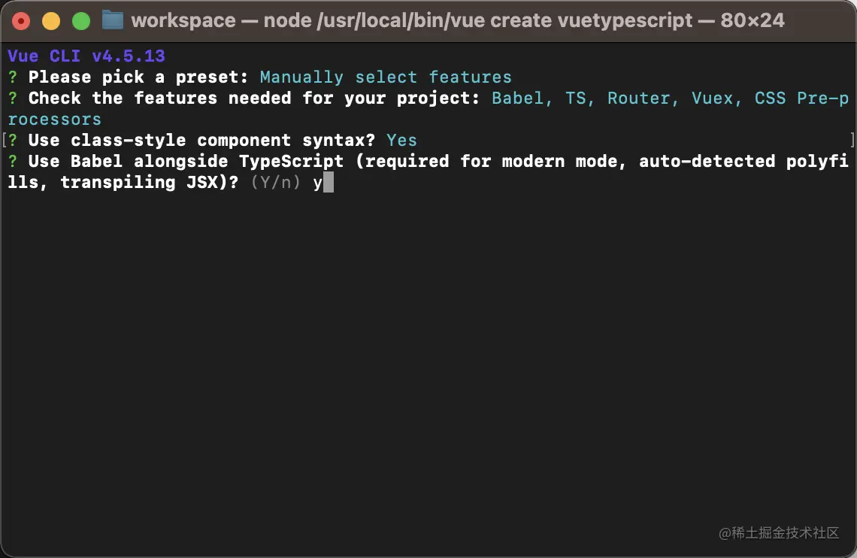This screenshot has height=558, width=857.
Task: Click the 'Vue CLI v4.5.13' header text
Action: 86,56
